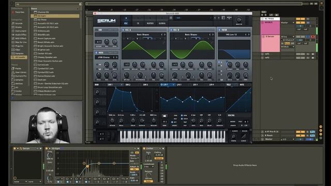Load the next Serum preset arrow
331x186 pixels.
tap(219, 18)
